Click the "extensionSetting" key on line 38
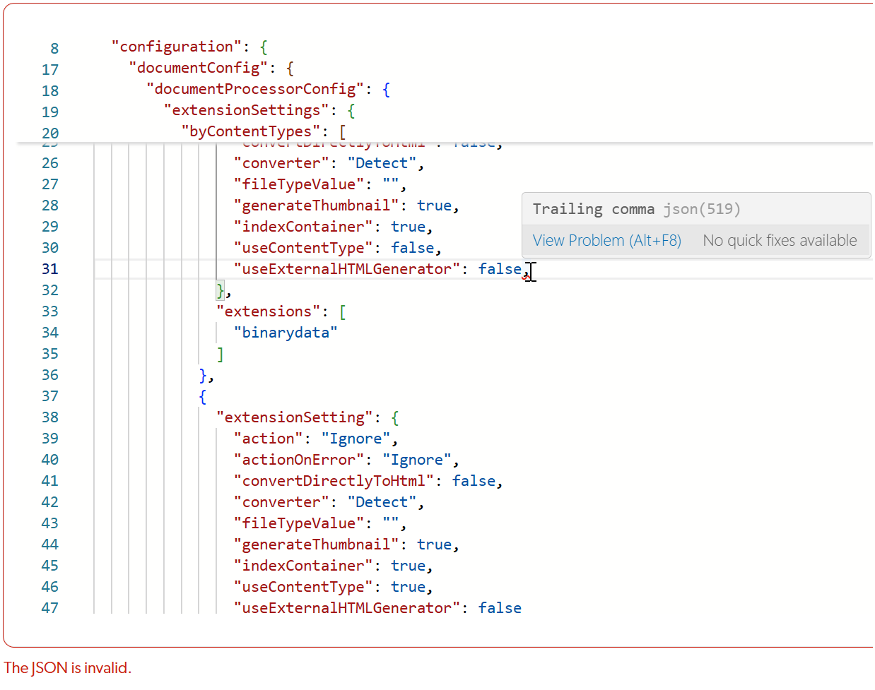875x690 pixels. pos(295,417)
